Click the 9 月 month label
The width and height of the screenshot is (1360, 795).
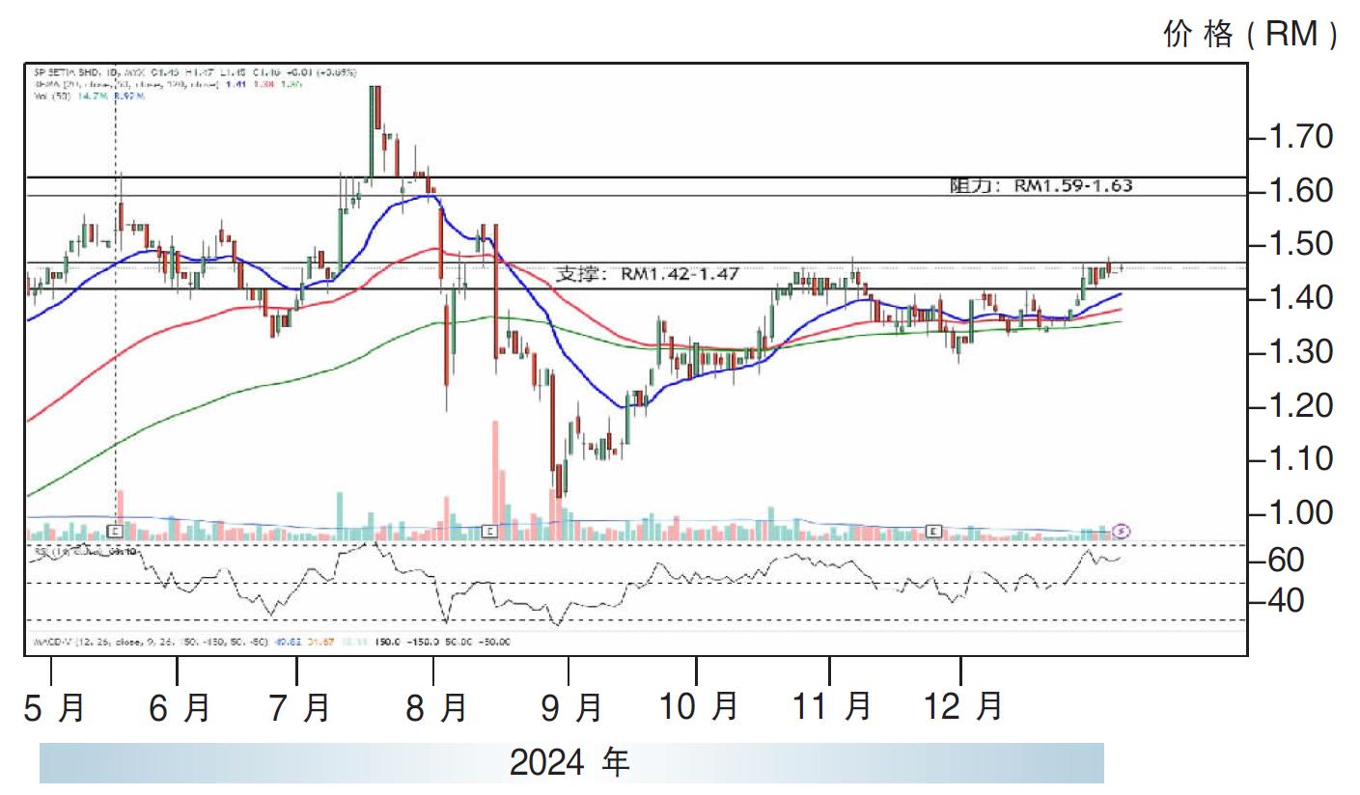tap(571, 708)
